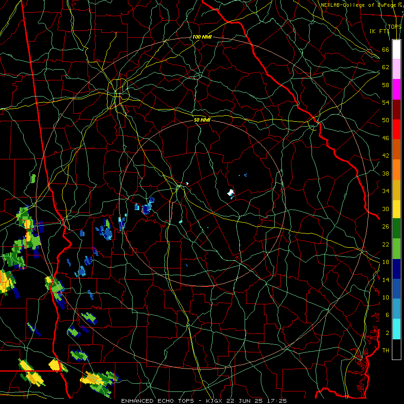Click the '17:25' timestamp text
The width and height of the screenshot is (404, 404).
277,401
